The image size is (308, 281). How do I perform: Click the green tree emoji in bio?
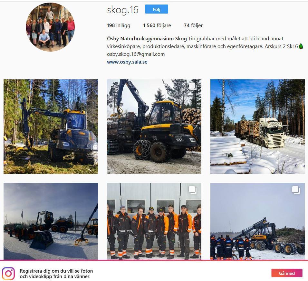pyautogui.click(x=301, y=46)
